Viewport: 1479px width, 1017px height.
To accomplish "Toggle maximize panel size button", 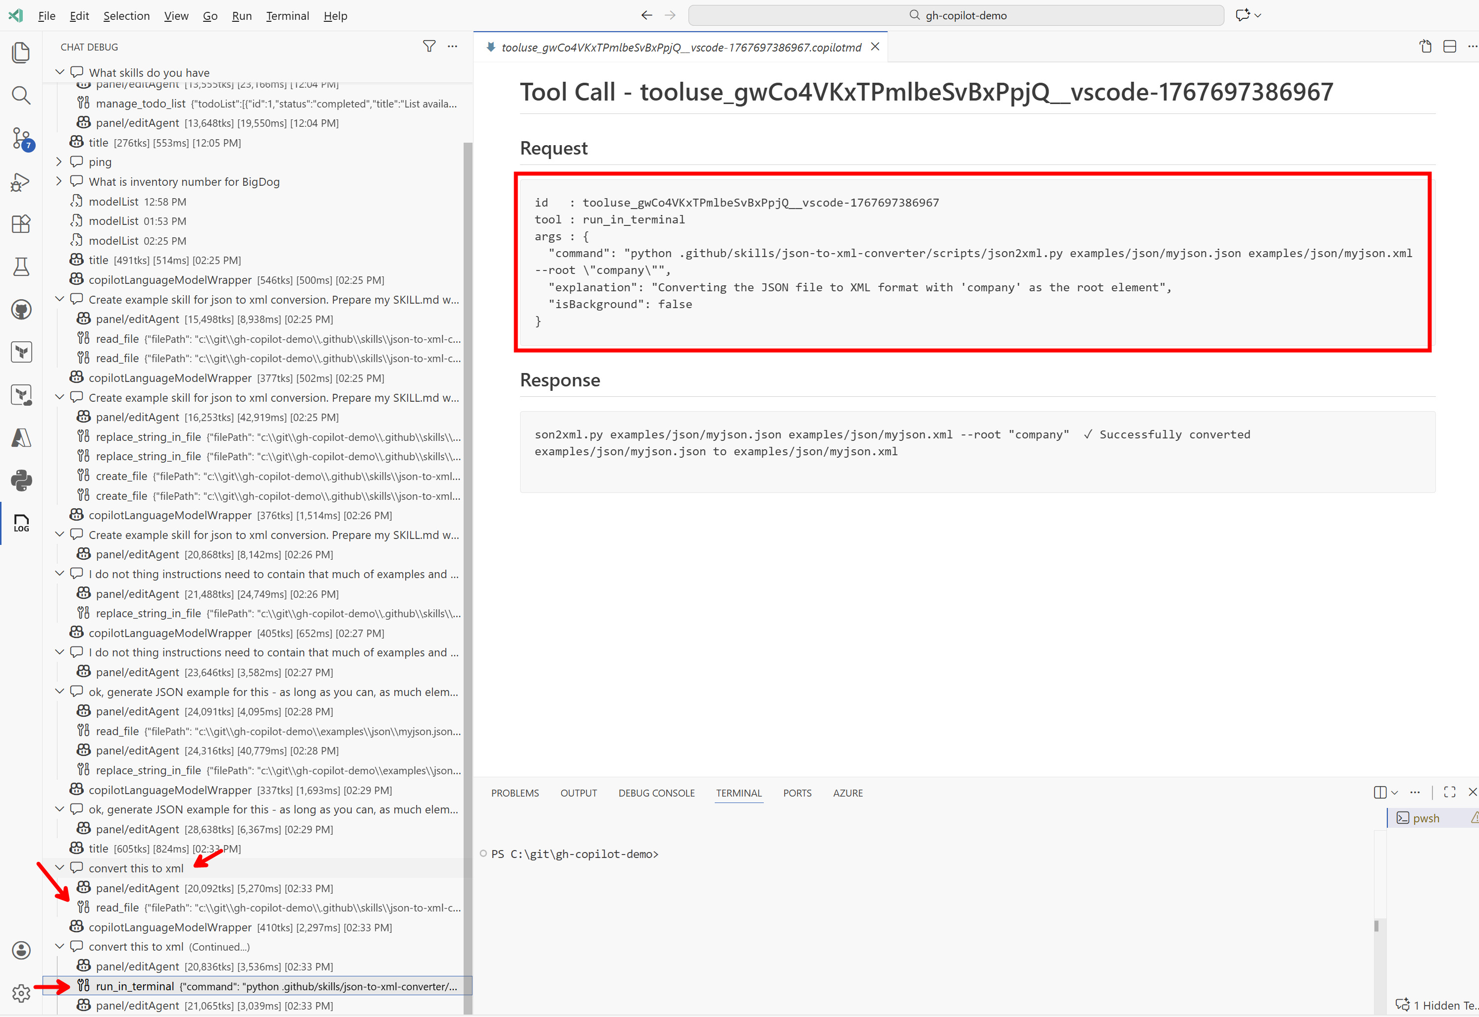I will (1450, 792).
